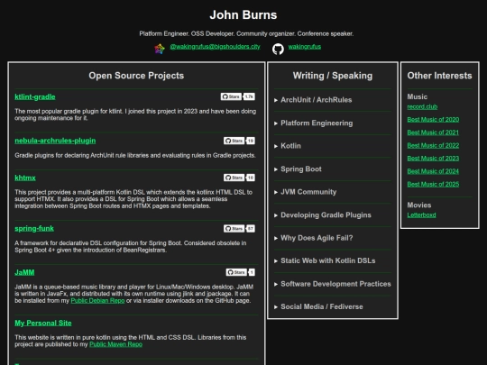This screenshot has height=365, width=487.
Task: Open the Letterboxd link under Movies
Action: click(x=421, y=215)
